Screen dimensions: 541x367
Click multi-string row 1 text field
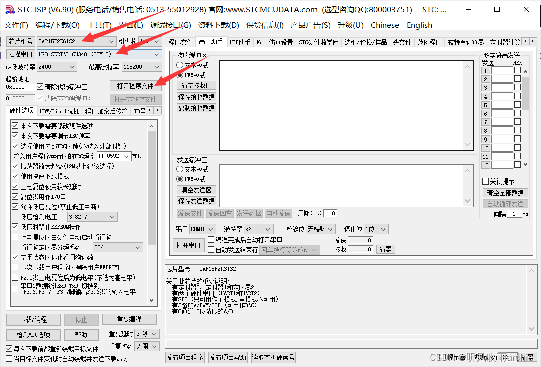pos(502,70)
